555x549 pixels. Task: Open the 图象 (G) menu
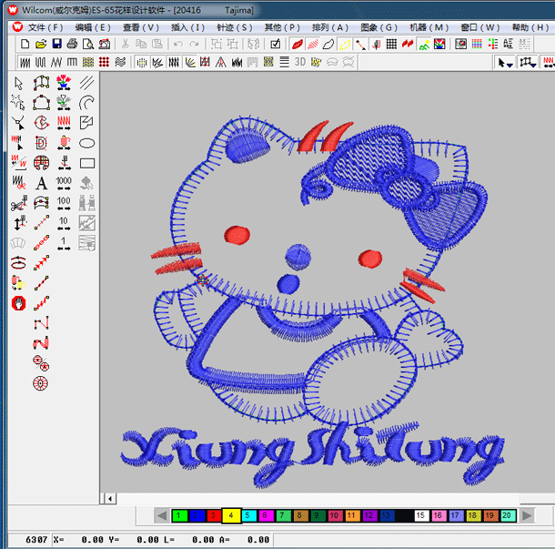pyautogui.click(x=378, y=27)
